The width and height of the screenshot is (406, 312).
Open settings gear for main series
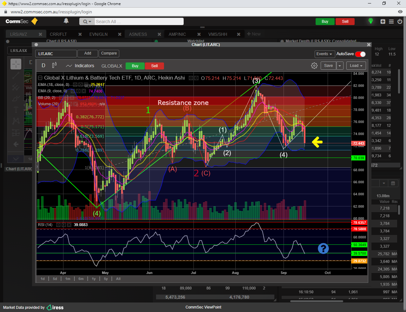click(196, 78)
